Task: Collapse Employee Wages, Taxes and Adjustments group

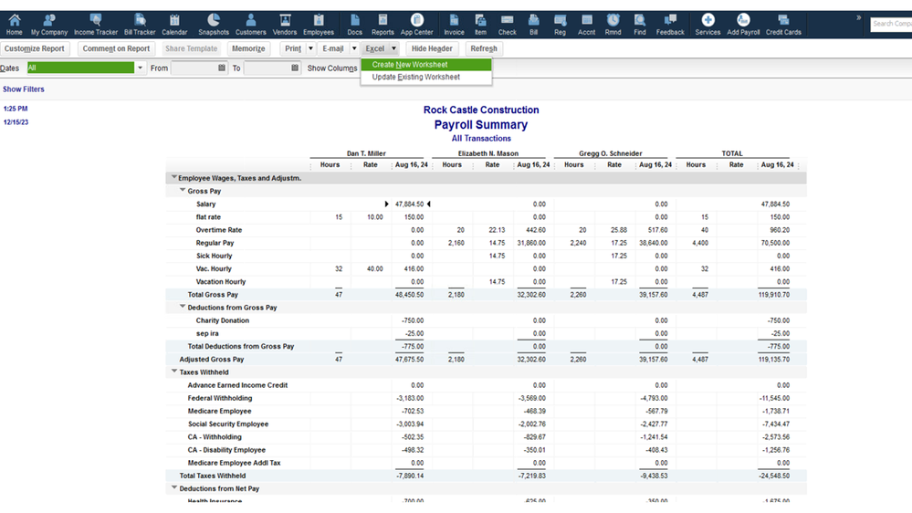Action: click(x=173, y=178)
